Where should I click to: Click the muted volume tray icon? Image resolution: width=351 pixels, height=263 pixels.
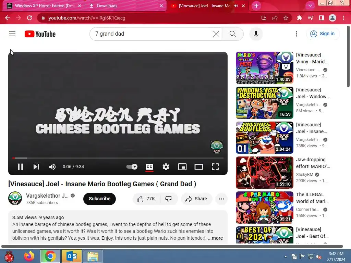[x=319, y=256]
